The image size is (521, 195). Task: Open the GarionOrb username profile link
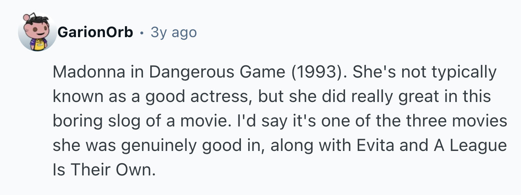95,32
